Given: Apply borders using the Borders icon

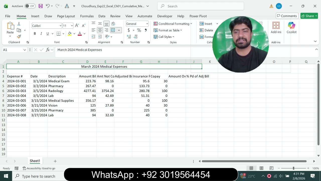Looking at the screenshot, I should (58, 34).
